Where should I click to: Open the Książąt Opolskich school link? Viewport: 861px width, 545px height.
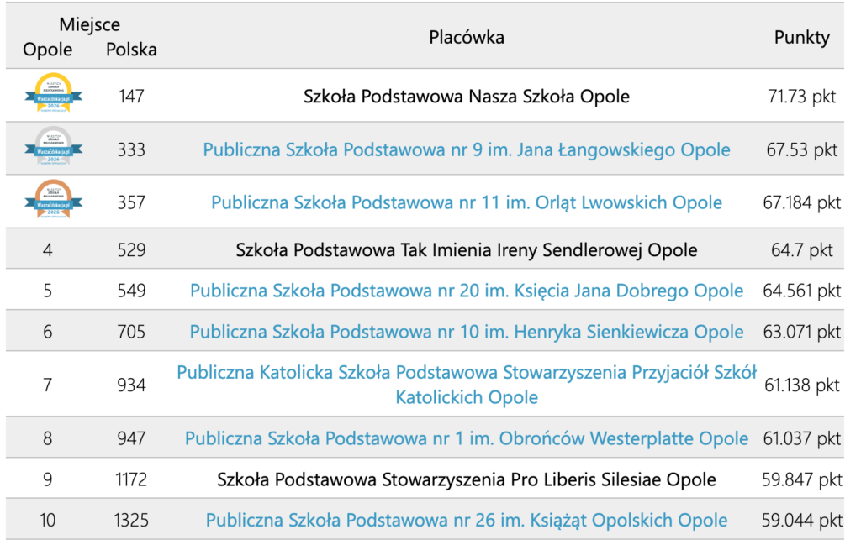[x=467, y=521]
